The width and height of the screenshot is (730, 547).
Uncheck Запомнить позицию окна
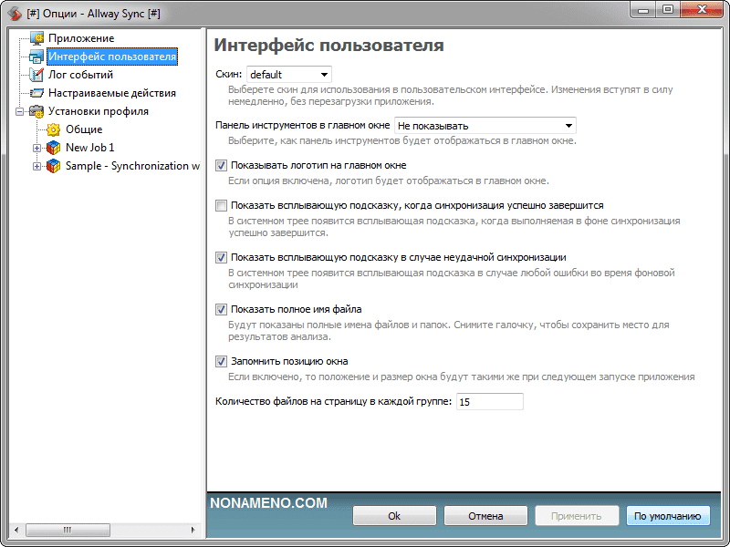tap(221, 361)
